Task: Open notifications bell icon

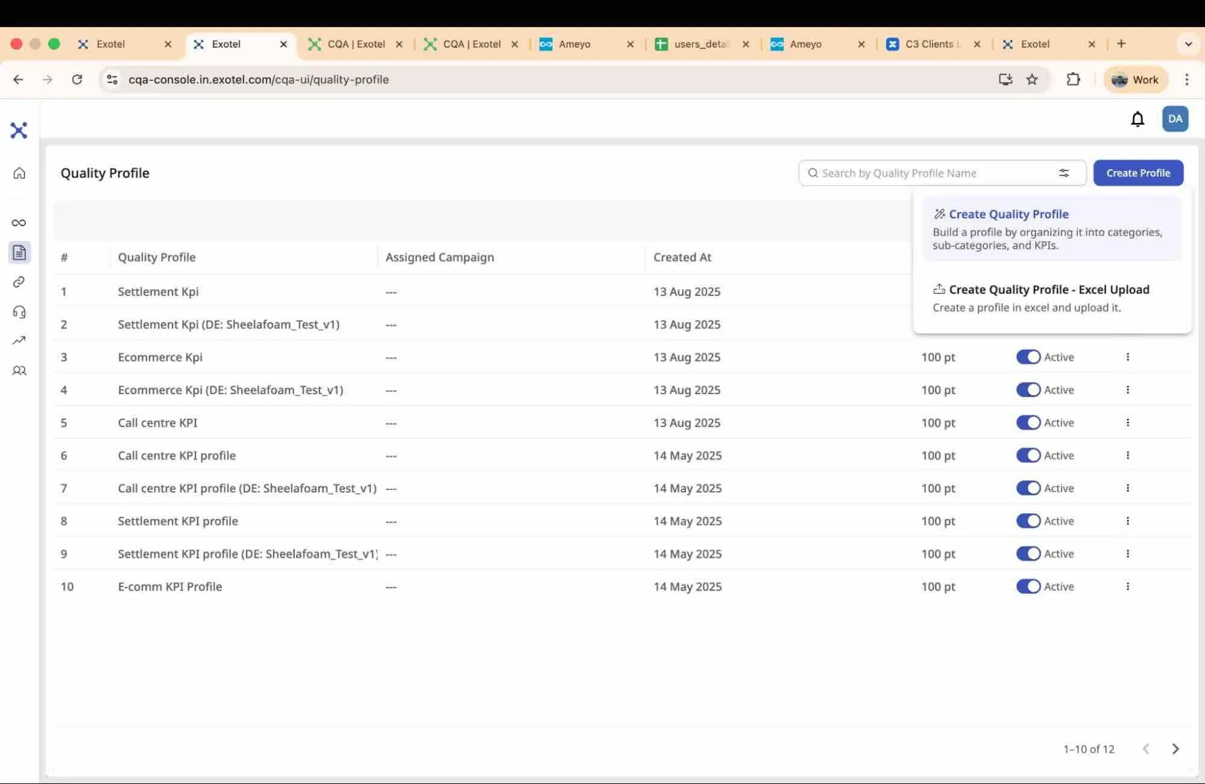Action: pyautogui.click(x=1137, y=119)
